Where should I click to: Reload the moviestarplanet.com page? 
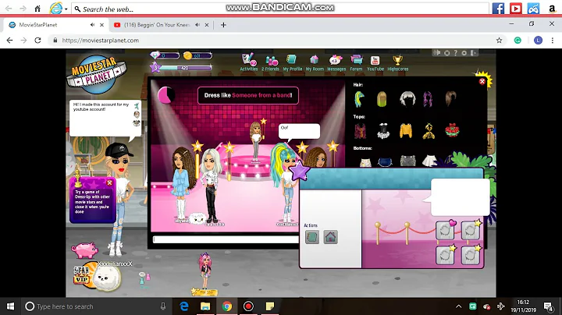[37, 41]
